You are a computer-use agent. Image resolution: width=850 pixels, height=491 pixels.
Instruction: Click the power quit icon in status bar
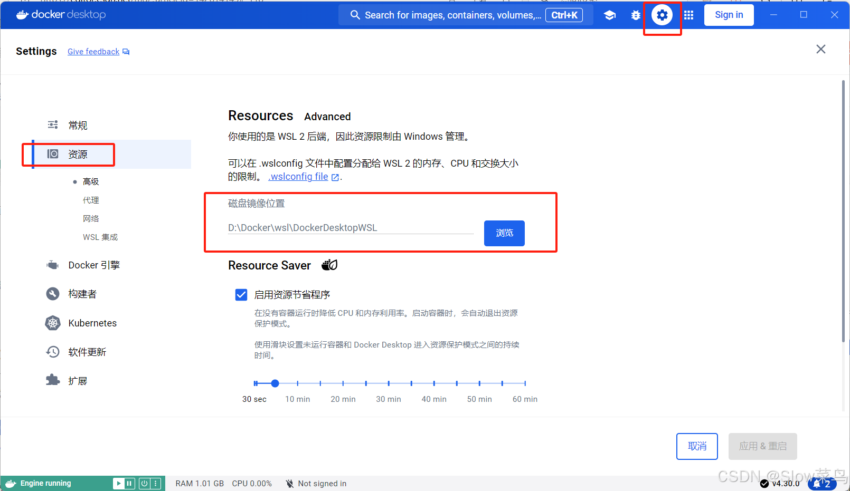[x=144, y=483]
